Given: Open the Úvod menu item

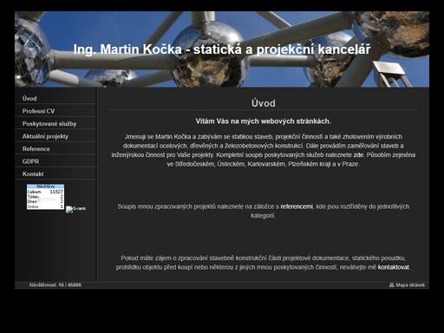Looking at the screenshot, I should 55,98.
